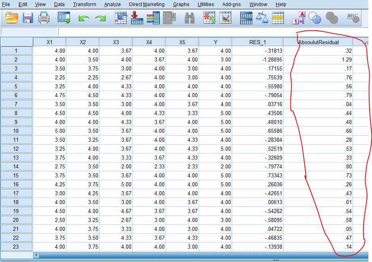
Task: Select RES_1 cell .75539
Action: [x=258, y=77]
